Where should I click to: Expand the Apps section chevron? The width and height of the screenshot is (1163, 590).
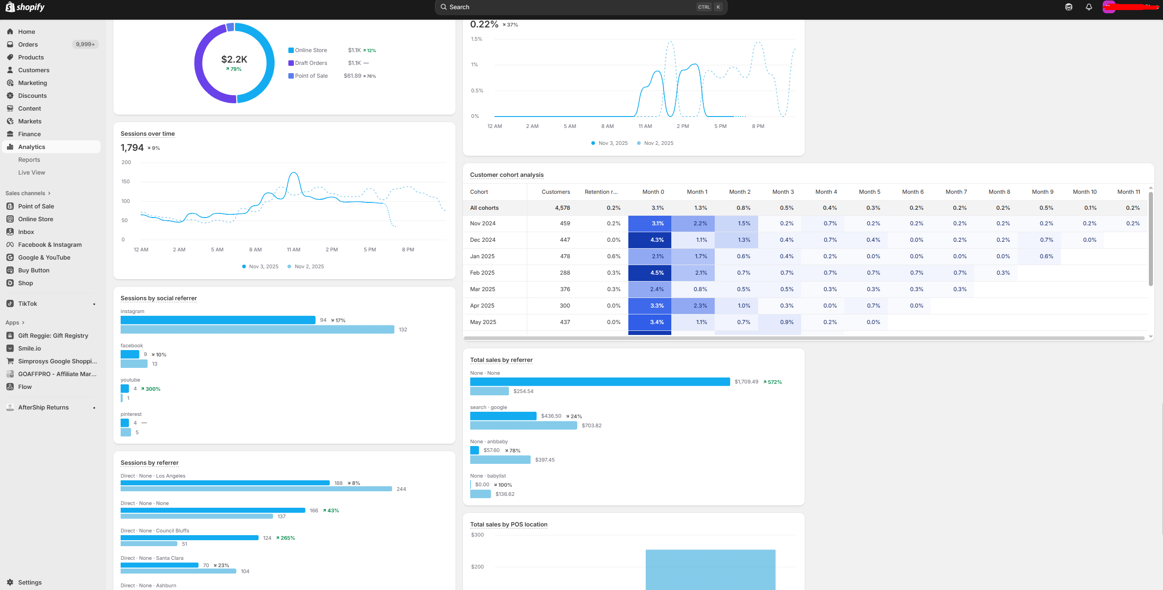pyautogui.click(x=23, y=323)
